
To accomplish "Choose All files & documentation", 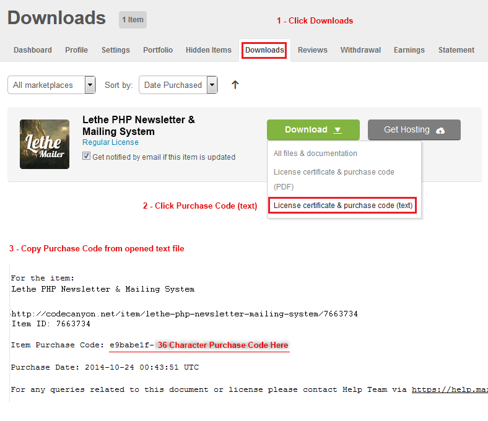I will click(x=315, y=154).
